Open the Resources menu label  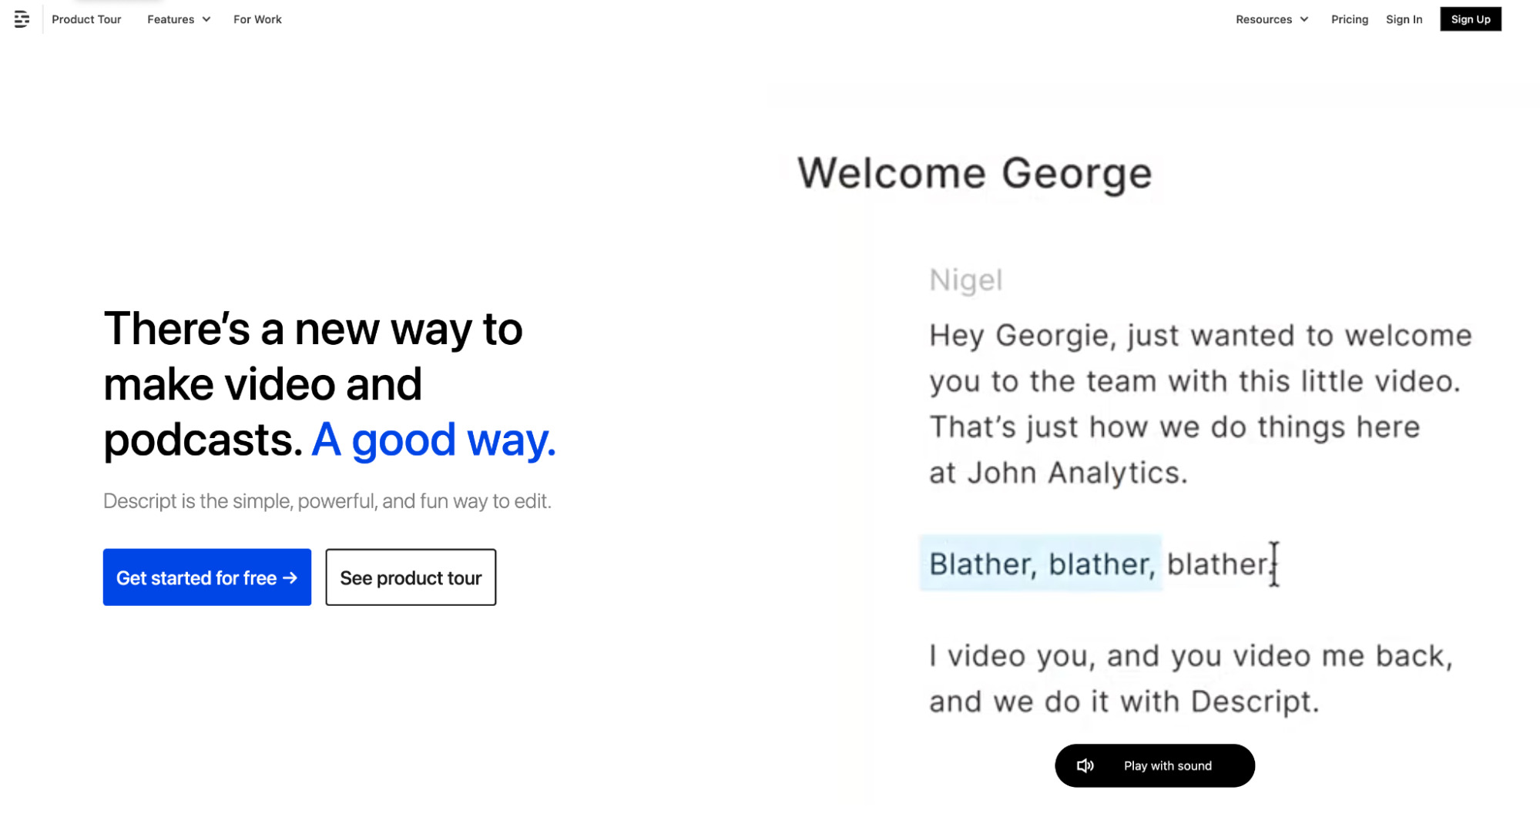1263,19
